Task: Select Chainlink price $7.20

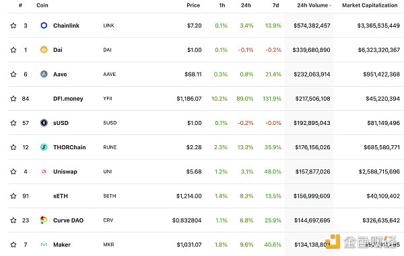Action: pos(195,26)
